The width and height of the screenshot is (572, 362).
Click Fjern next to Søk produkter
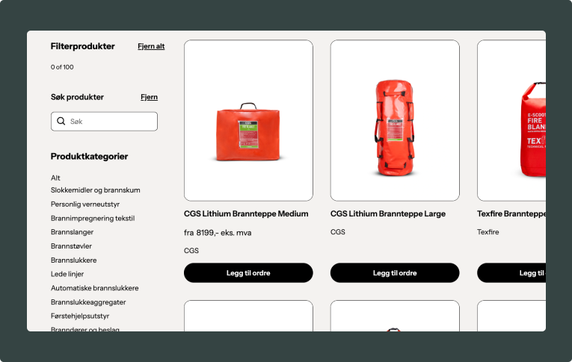(x=150, y=97)
